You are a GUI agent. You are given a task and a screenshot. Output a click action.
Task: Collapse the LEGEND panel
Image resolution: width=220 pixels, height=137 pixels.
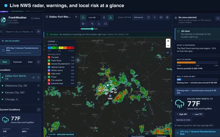point(53,41)
